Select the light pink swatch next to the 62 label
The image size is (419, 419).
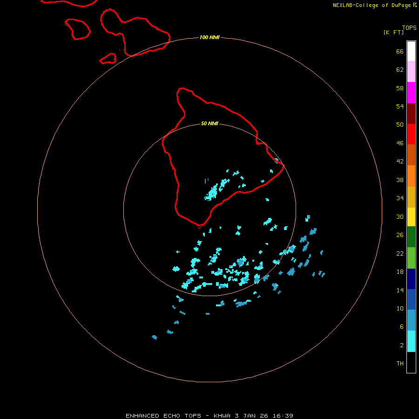(411, 72)
